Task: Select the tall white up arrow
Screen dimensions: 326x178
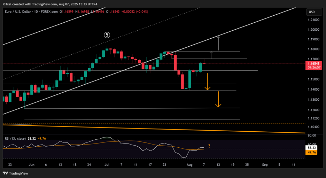Action: [218, 43]
